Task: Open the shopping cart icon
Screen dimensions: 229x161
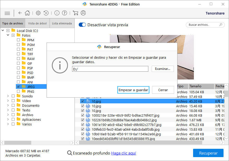Action: [x=75, y=13]
